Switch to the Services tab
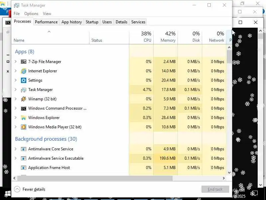This screenshot has width=266, height=200. coord(138,22)
